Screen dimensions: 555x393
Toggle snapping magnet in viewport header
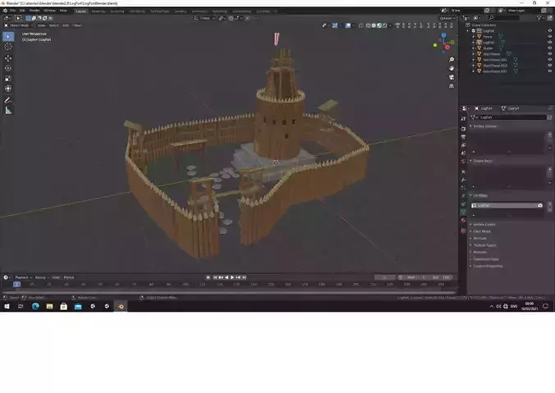point(231,18)
